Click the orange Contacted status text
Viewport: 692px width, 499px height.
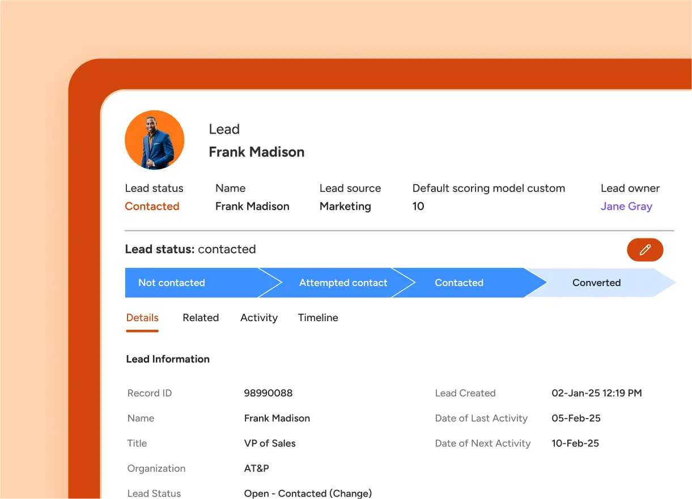click(x=152, y=206)
